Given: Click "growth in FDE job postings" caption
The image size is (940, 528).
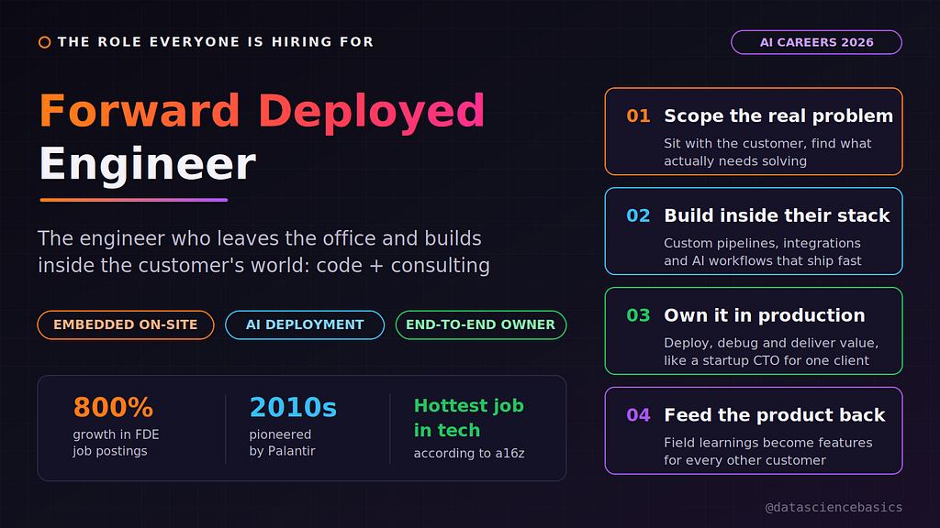Looking at the screenshot, I should [117, 443].
